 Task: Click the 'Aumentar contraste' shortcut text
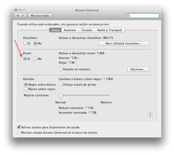click(78, 113)
